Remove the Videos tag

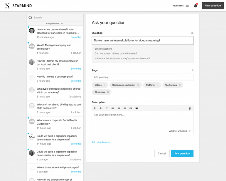pyautogui.click(x=104, y=85)
